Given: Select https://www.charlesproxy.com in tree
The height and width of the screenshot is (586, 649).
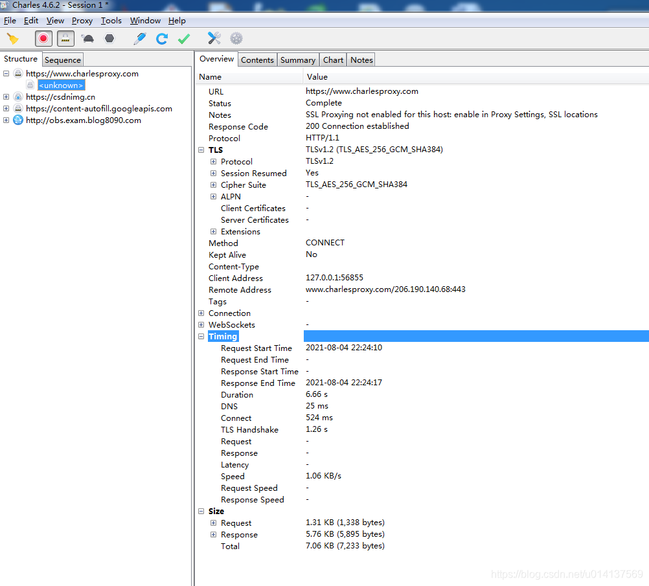Looking at the screenshot, I should [x=82, y=74].
